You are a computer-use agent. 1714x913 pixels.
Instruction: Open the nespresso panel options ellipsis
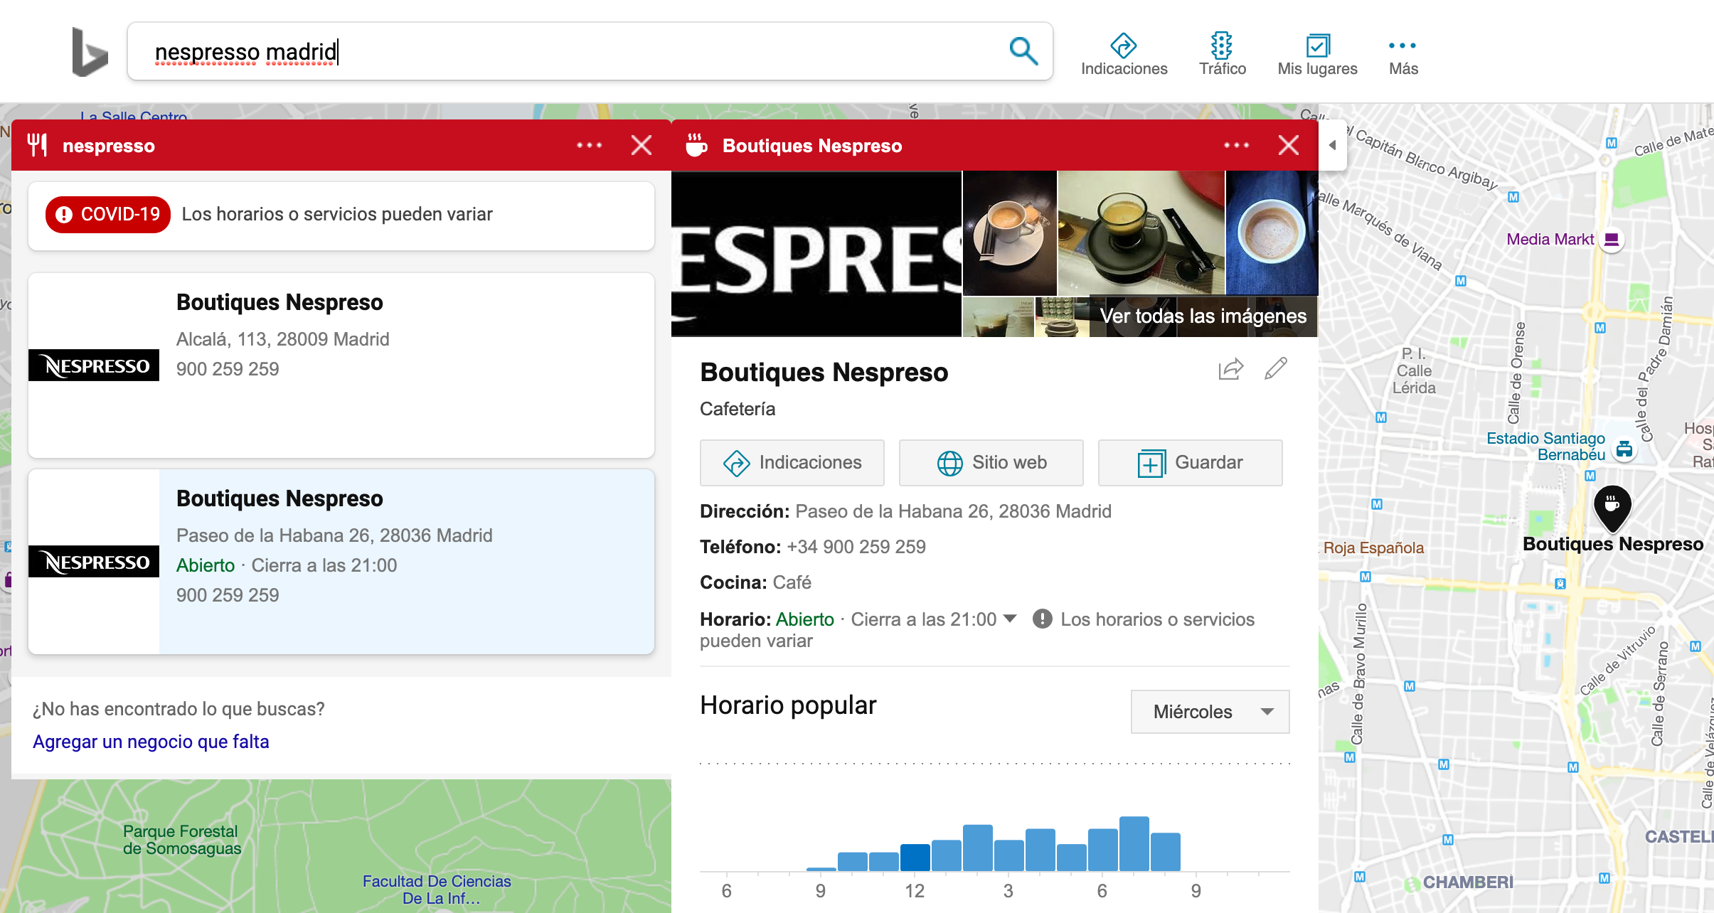click(x=590, y=145)
